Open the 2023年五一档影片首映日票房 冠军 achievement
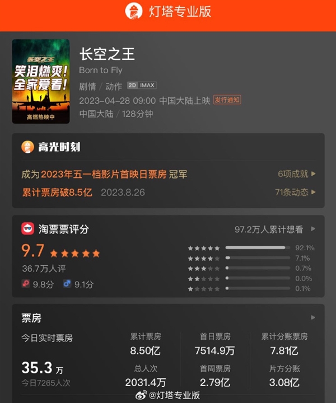The image size is (336, 403). [x=104, y=174]
